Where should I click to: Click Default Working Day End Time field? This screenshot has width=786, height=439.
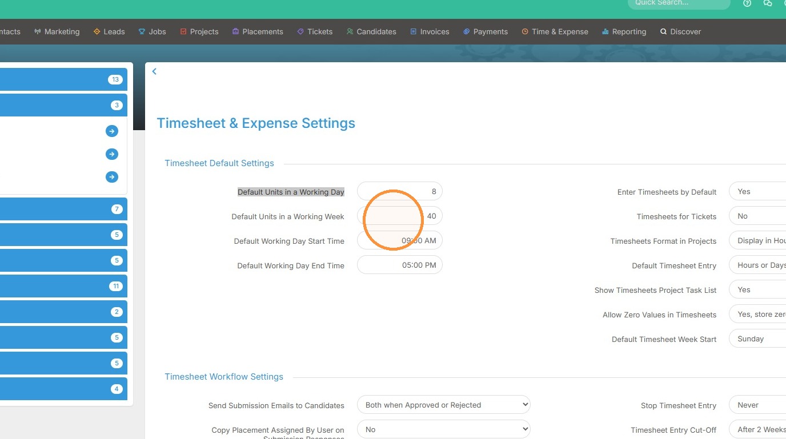400,265
